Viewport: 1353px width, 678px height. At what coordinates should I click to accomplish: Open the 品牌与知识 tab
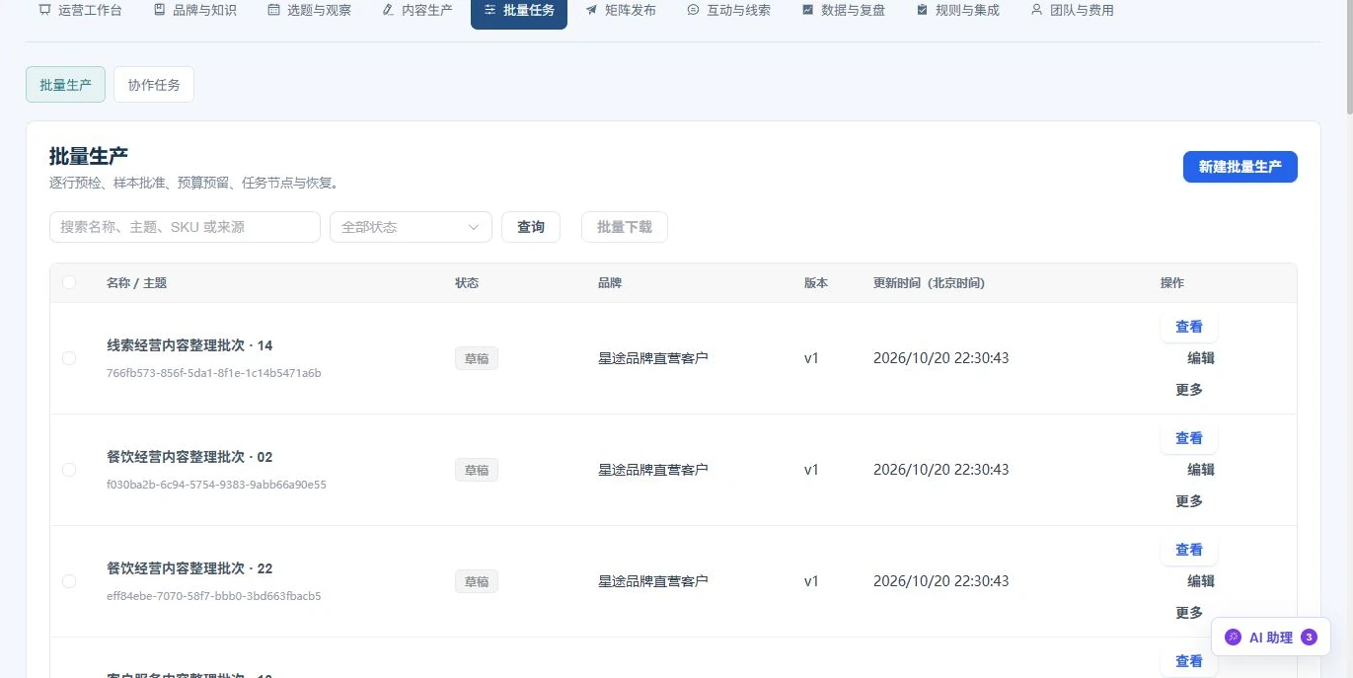(x=195, y=10)
